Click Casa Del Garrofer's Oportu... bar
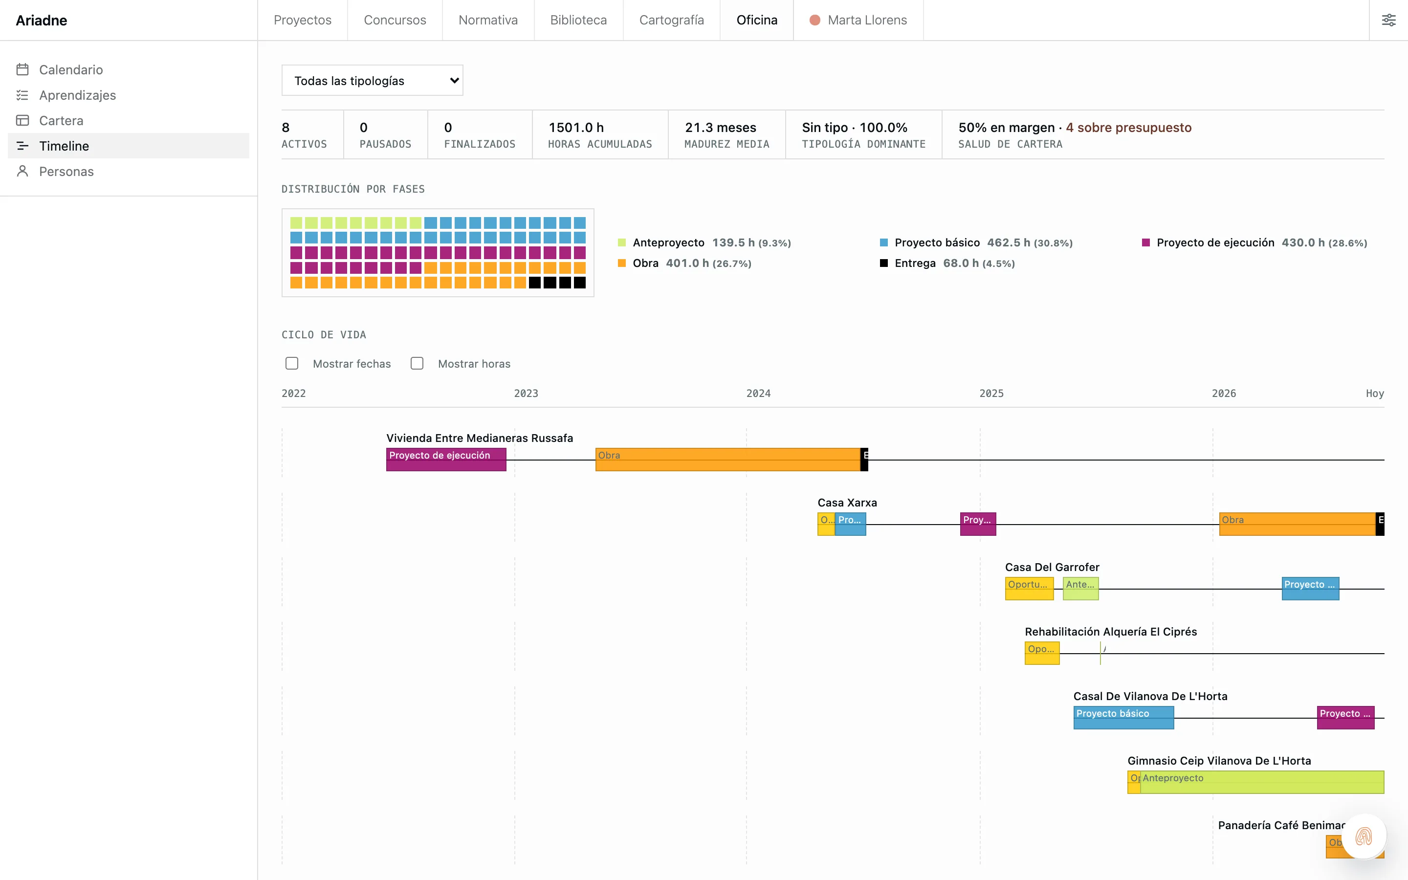Screen dimensions: 1408x880 [1029, 589]
